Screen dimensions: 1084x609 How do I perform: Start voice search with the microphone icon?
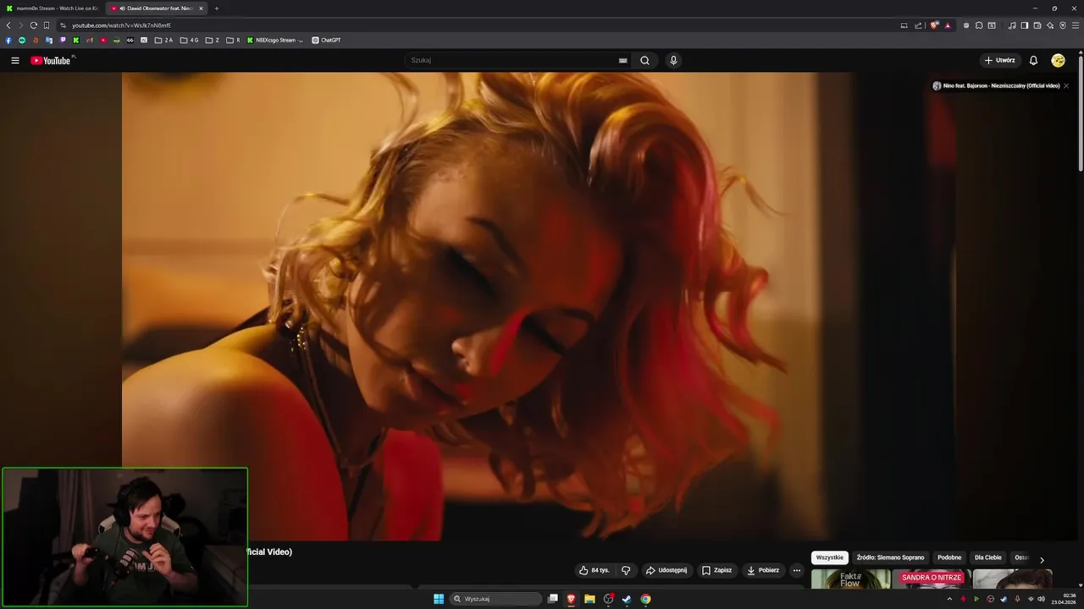(673, 60)
